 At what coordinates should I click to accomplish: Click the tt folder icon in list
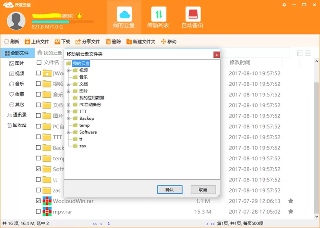point(47,180)
